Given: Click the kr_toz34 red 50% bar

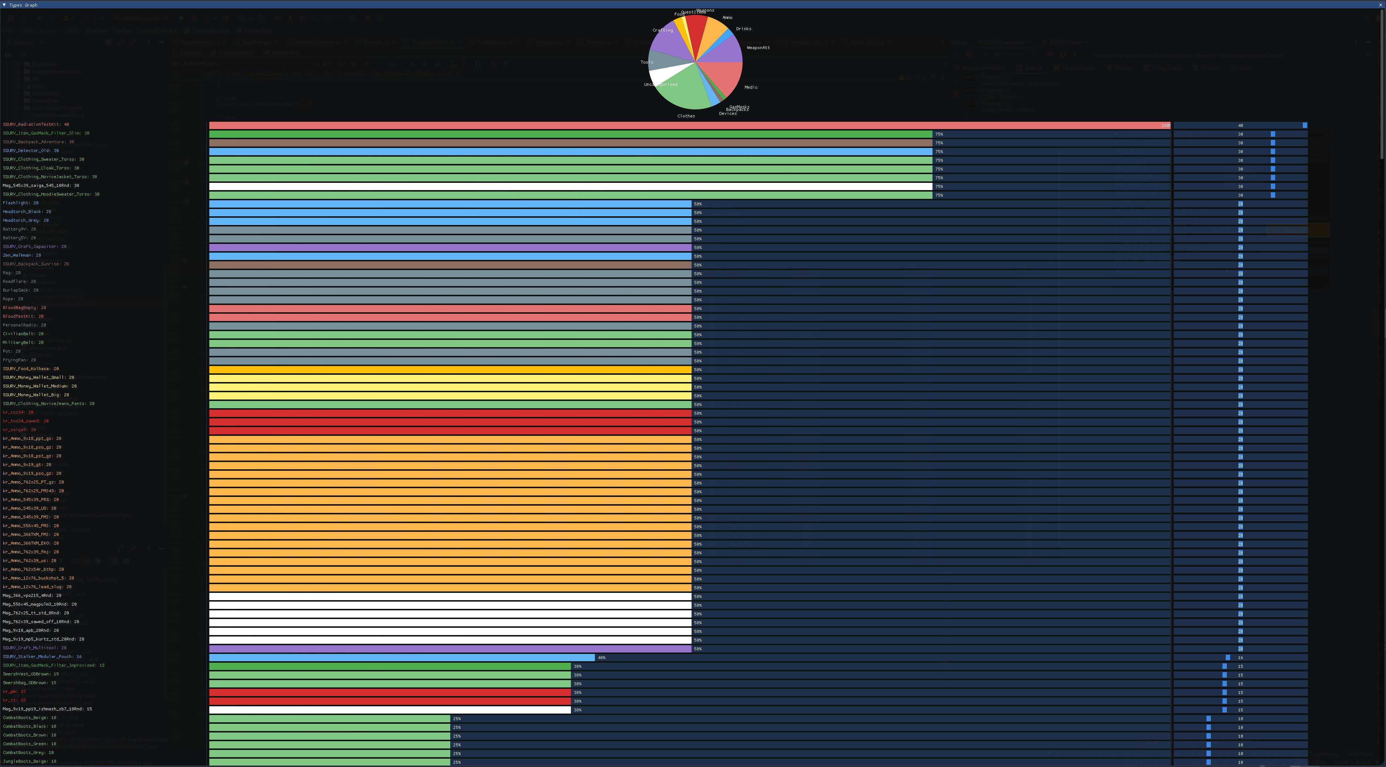Looking at the screenshot, I should click(450, 413).
